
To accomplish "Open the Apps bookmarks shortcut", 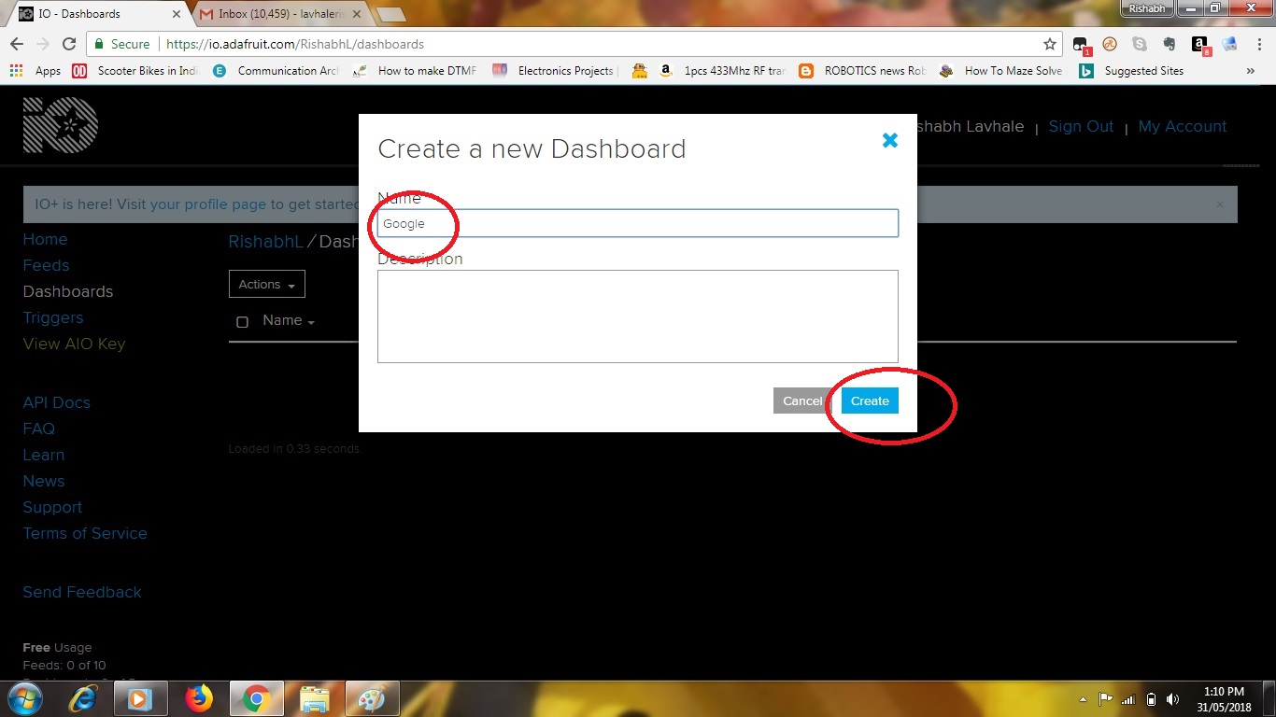I will (x=35, y=71).
